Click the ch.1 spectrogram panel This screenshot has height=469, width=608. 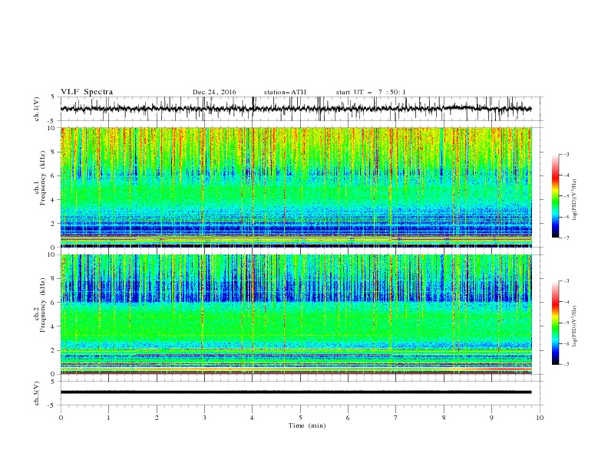[x=296, y=187]
